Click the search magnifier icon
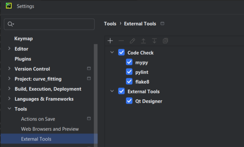 point(11,24)
